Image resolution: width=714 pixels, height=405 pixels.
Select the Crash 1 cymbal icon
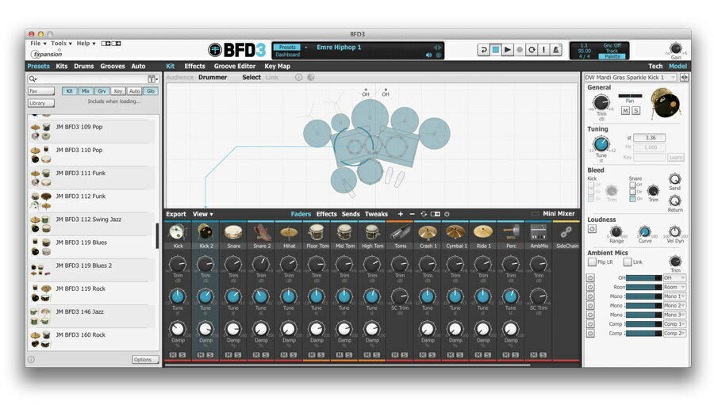(428, 232)
